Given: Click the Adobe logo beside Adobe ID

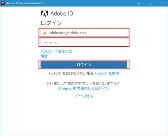Looking at the screenshot, I should point(44,14).
